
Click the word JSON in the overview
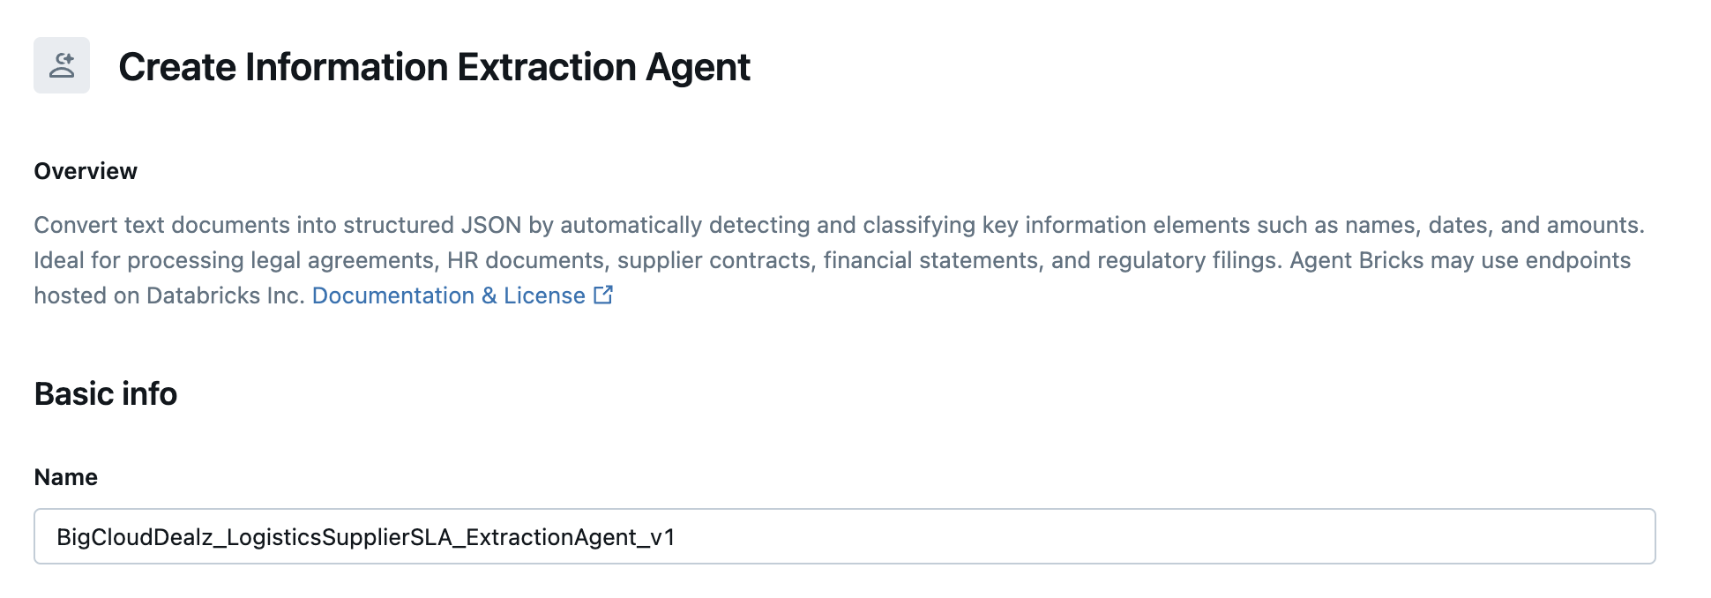(x=491, y=225)
